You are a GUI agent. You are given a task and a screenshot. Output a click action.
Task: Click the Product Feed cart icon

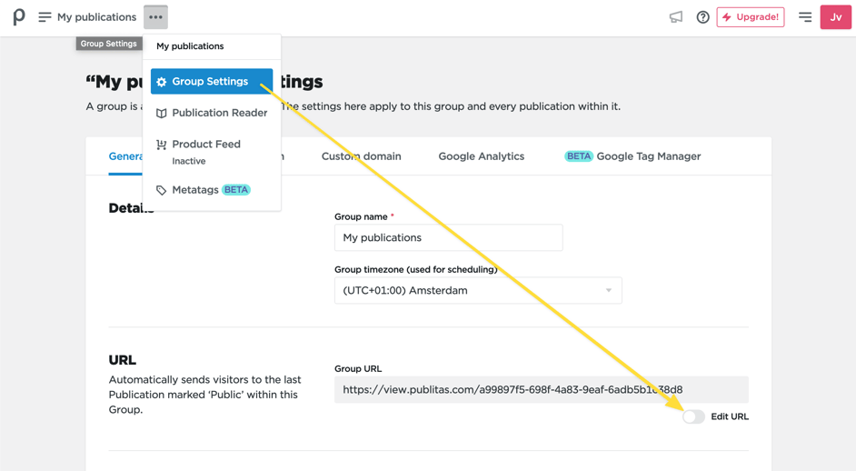pos(162,145)
